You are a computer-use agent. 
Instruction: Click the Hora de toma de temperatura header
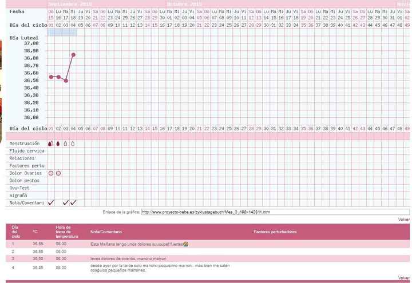(67, 232)
